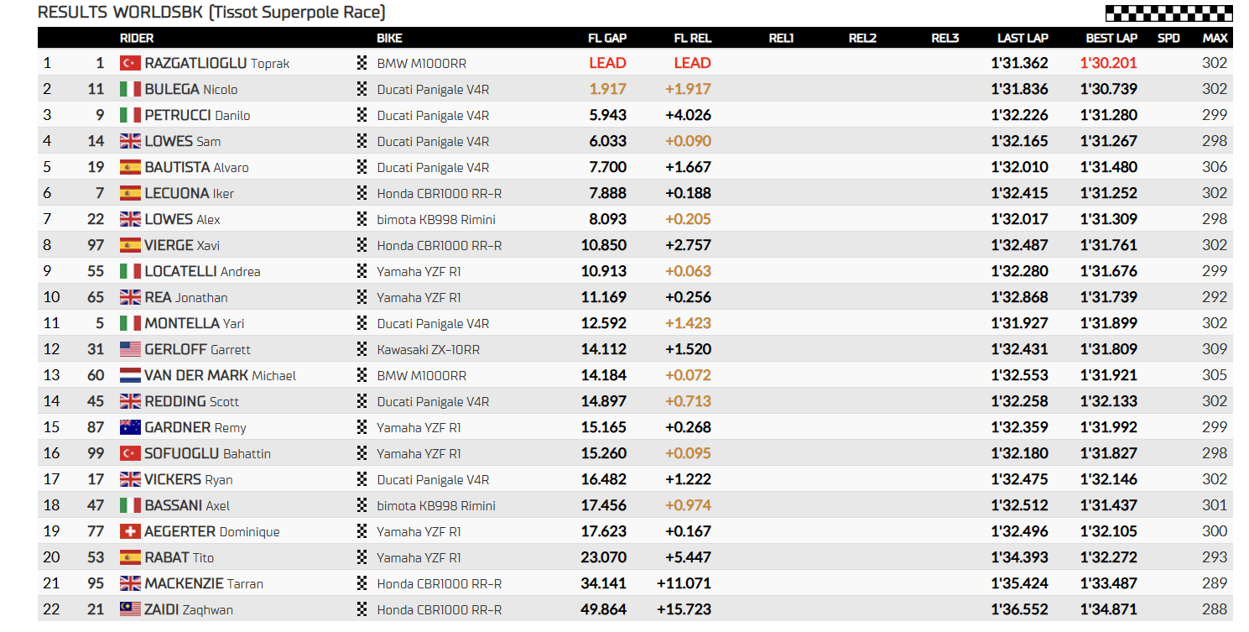
Task: Click bimota KB998 Rimini in Lowes Alex row
Action: click(x=436, y=219)
